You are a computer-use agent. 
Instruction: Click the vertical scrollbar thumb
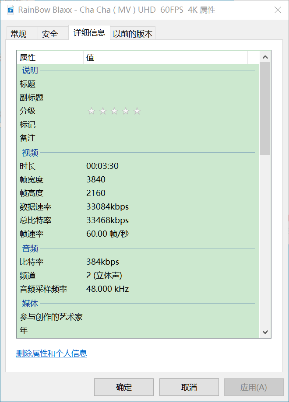265,109
